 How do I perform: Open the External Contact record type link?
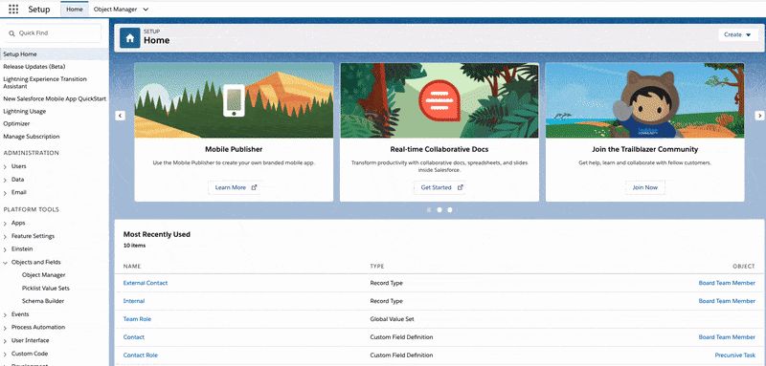(x=146, y=283)
